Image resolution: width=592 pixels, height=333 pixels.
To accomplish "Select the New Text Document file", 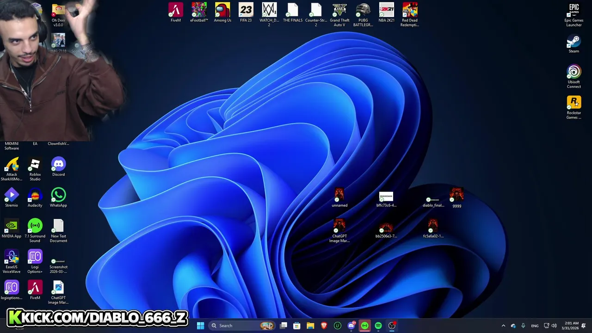I will pyautogui.click(x=58, y=231).
